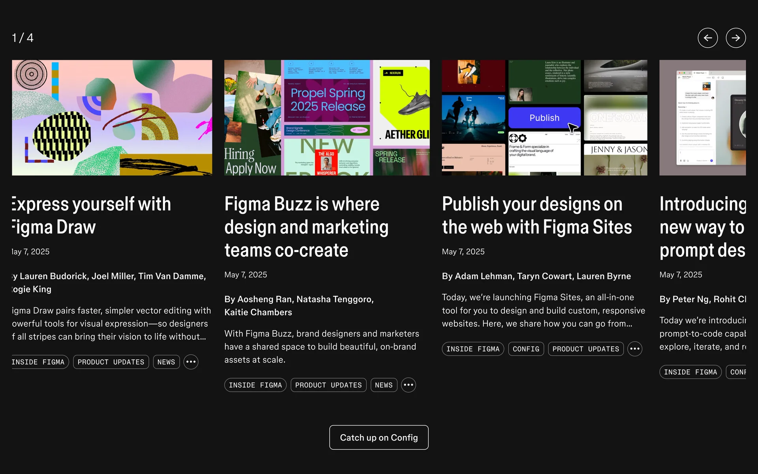The height and width of the screenshot is (474, 758).
Task: Select NEWS tag on Figma Buzz card
Action: tap(384, 385)
